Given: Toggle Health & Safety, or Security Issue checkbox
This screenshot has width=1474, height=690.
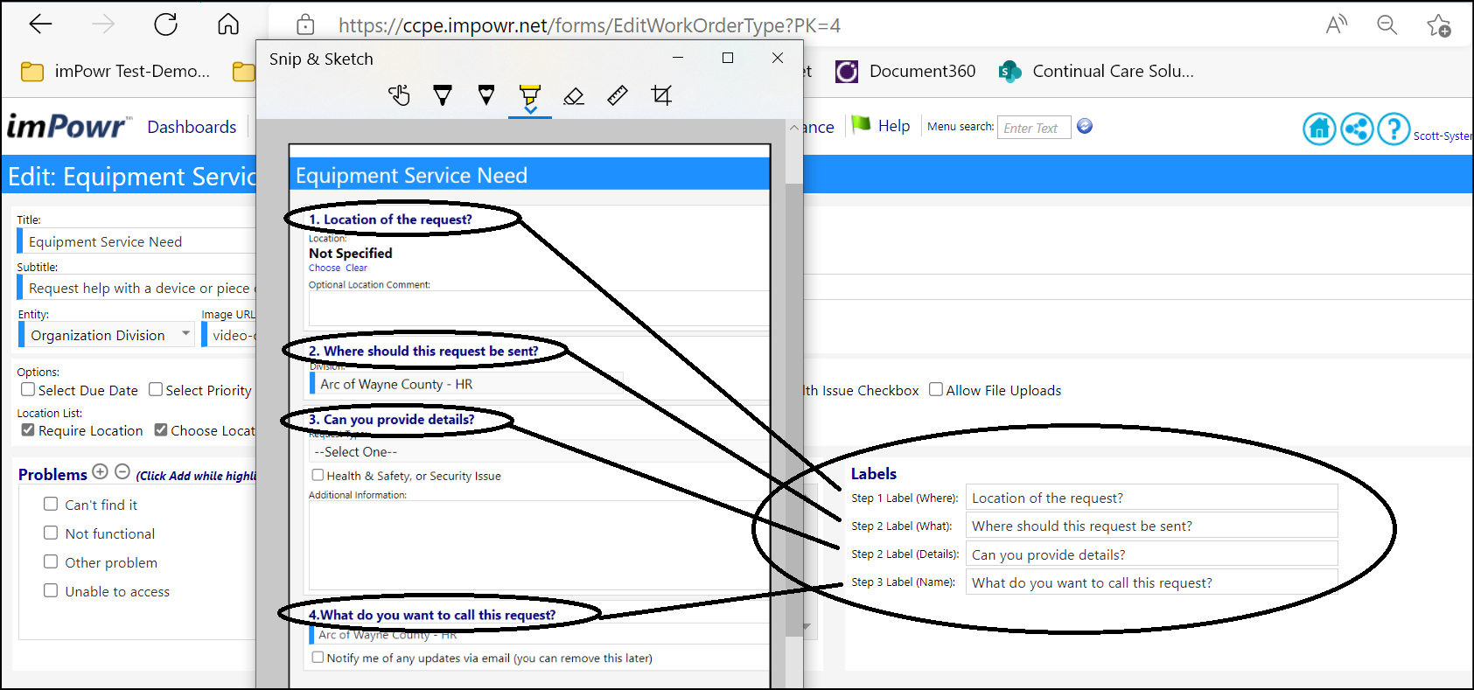Looking at the screenshot, I should pos(318,475).
